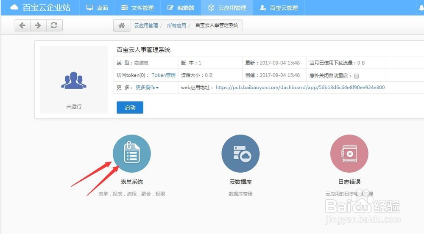The width and height of the screenshot is (424, 234).
Task: Click the 云数据库 label text
Action: point(240,182)
